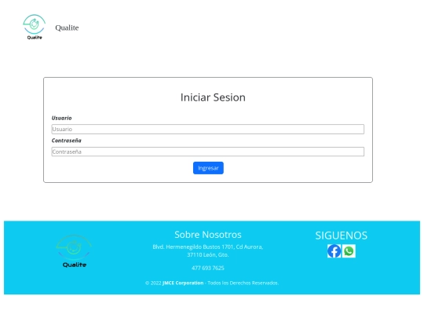Click the Contraseña field label
This screenshot has height=318, width=424.
66,141
